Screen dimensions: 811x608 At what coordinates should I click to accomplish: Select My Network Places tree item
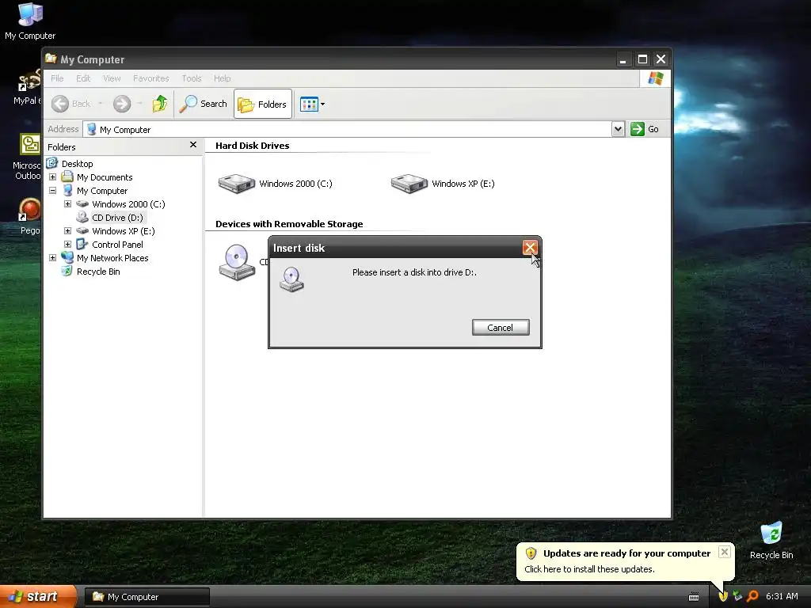point(112,258)
